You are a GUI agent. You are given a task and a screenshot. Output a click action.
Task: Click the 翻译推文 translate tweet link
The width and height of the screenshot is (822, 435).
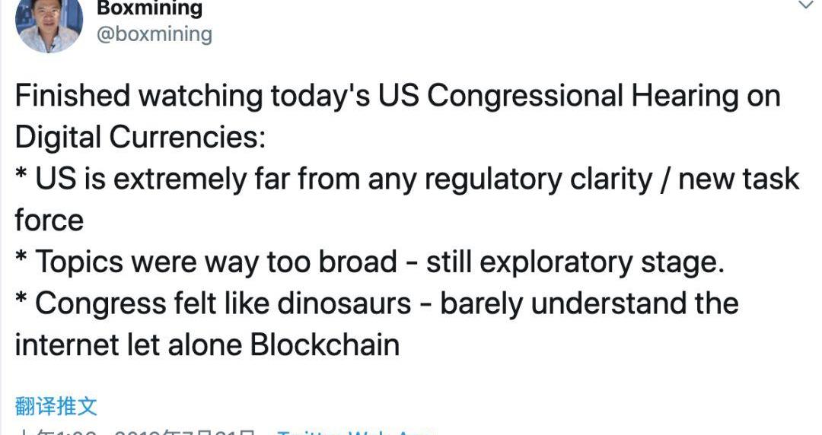pos(56,405)
